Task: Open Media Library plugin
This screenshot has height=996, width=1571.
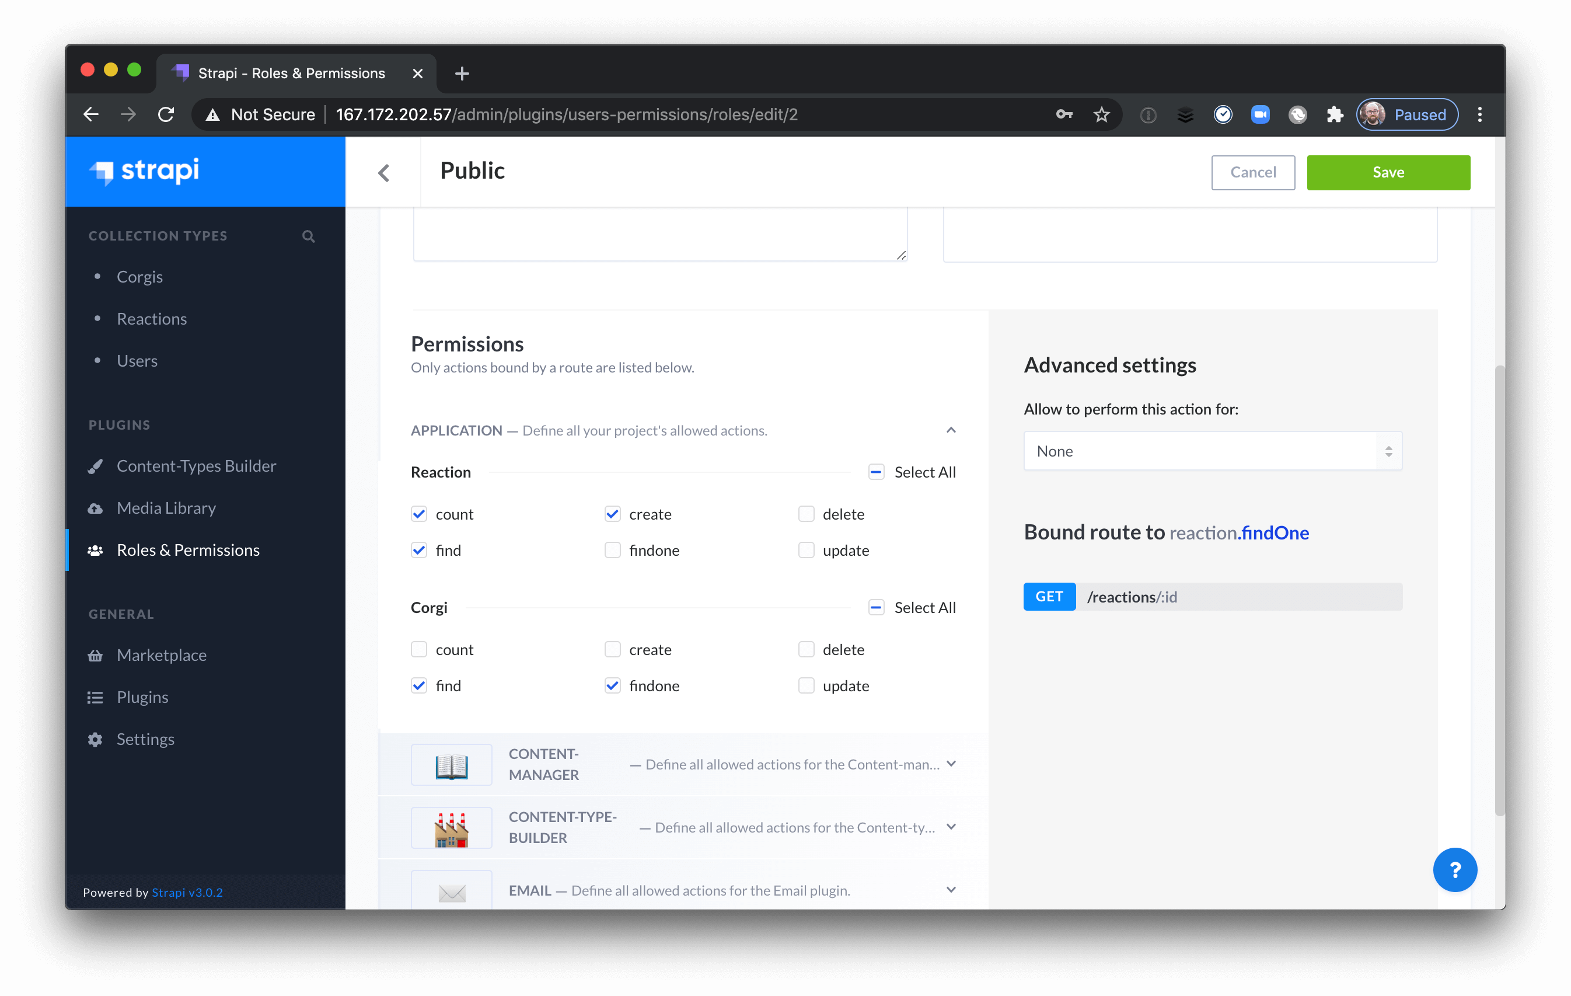Action: coord(165,507)
